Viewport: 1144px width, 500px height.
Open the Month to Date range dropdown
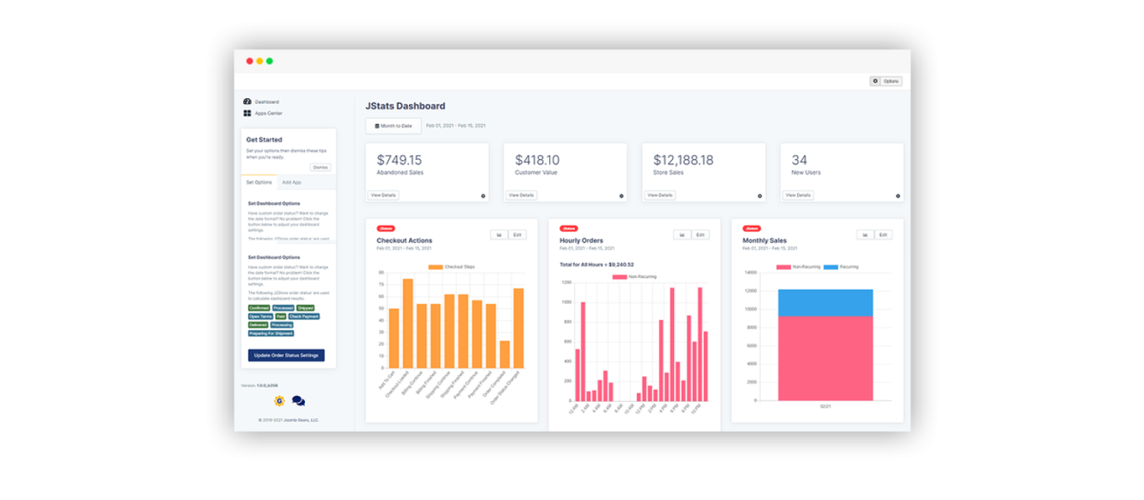393,126
